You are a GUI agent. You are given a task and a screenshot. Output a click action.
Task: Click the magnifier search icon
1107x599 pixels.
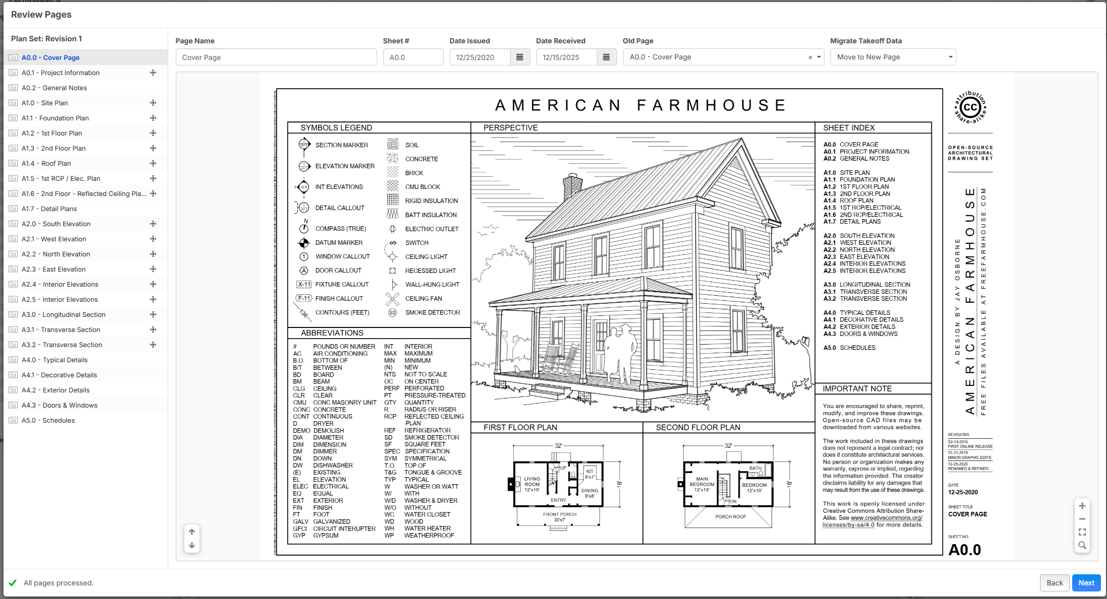pyautogui.click(x=1082, y=545)
